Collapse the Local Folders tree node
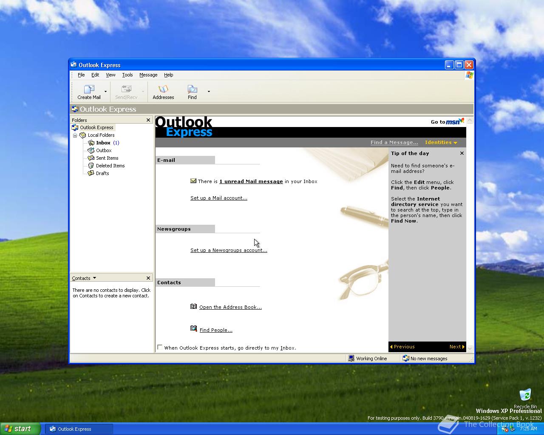The height and width of the screenshot is (435, 544). [x=75, y=136]
